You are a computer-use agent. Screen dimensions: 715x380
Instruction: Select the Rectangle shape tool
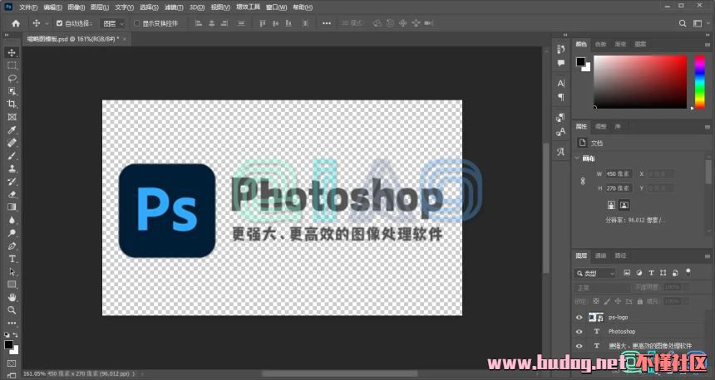(12, 285)
